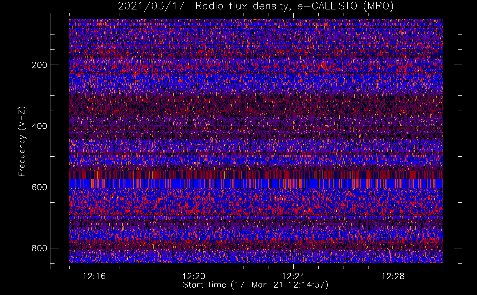Click the Frequency (MHZ) axis label
Viewport: 477px width, 295px height.
coord(22,141)
